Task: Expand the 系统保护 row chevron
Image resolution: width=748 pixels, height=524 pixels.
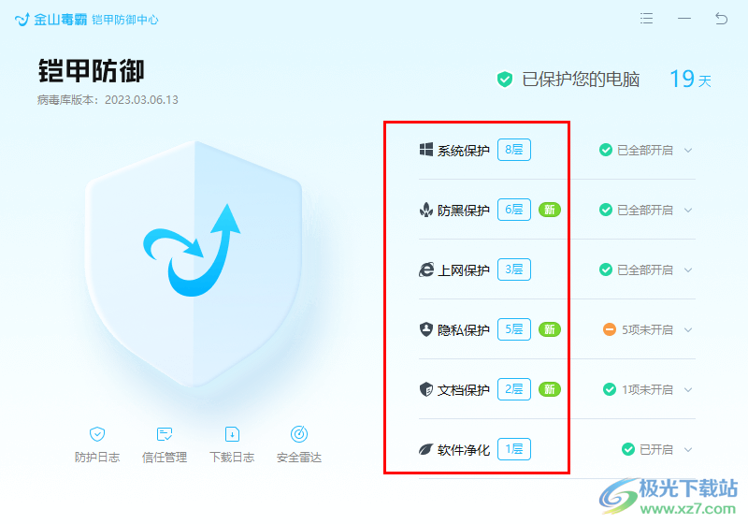Action: [x=688, y=151]
